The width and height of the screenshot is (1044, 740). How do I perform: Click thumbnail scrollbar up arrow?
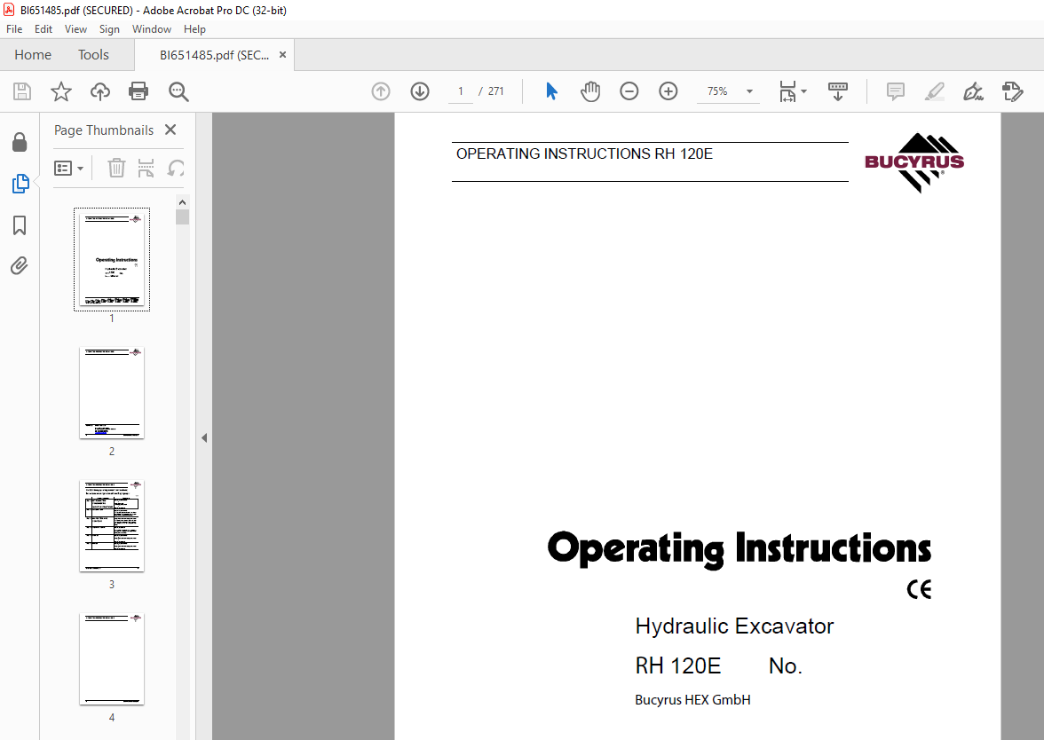(x=183, y=202)
